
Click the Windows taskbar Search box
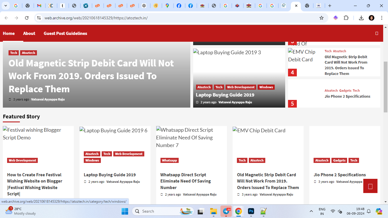click(x=163, y=211)
